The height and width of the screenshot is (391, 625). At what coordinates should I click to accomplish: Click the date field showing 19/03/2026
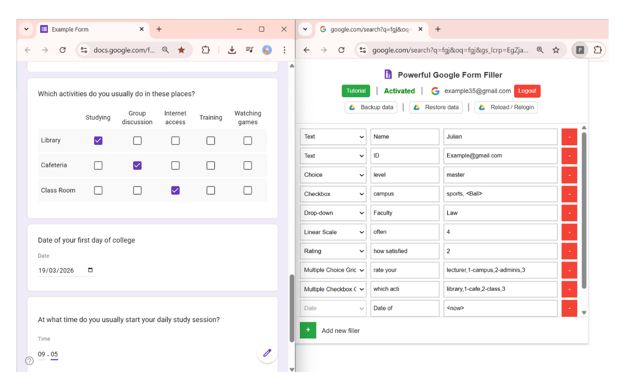pos(65,270)
